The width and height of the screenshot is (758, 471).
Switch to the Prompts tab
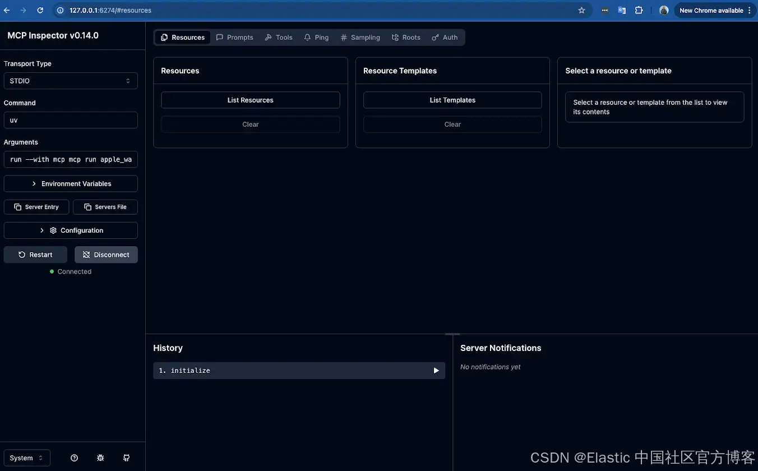(235, 38)
